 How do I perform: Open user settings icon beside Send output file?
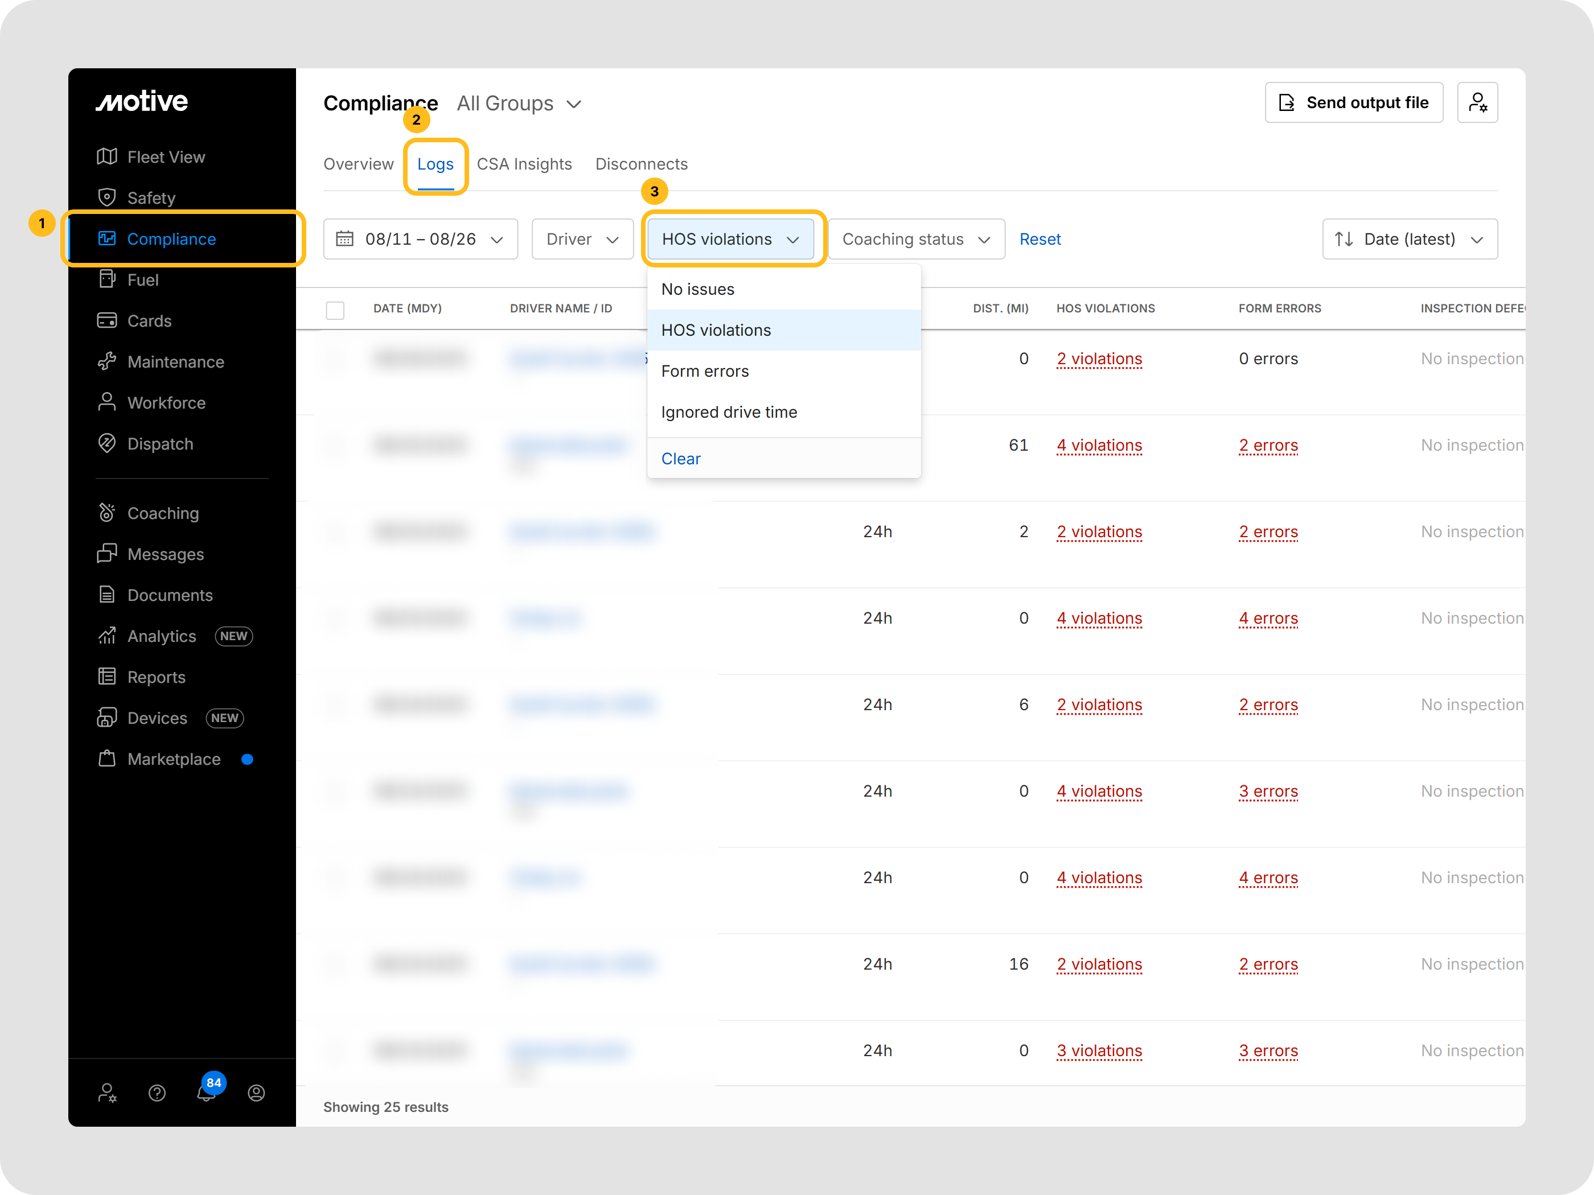click(1477, 102)
